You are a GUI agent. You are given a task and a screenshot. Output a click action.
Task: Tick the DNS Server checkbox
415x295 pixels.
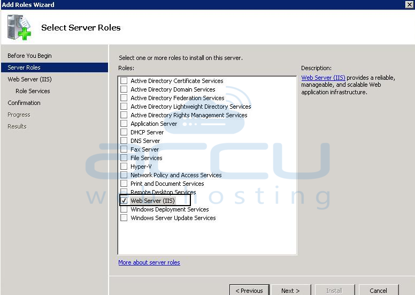pyautogui.click(x=124, y=140)
